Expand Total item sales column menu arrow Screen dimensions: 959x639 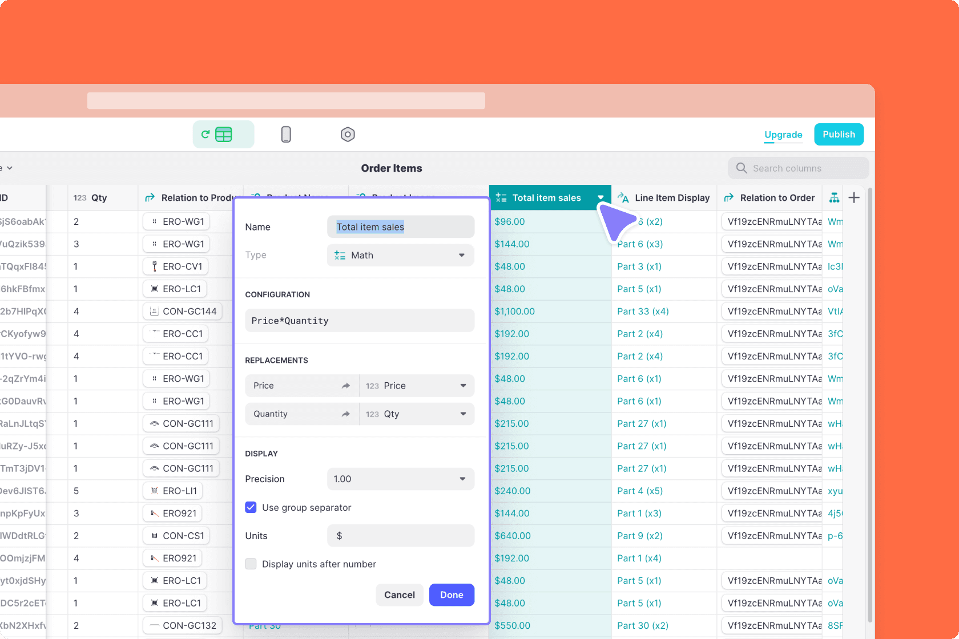601,197
